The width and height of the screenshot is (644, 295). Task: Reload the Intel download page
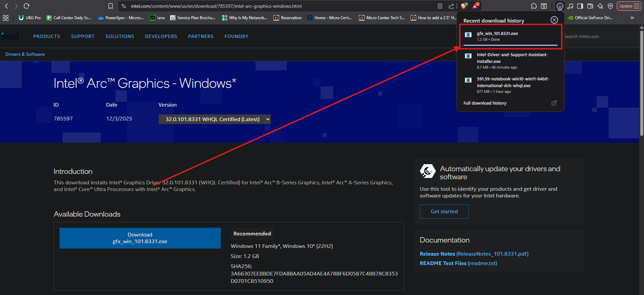pos(27,6)
